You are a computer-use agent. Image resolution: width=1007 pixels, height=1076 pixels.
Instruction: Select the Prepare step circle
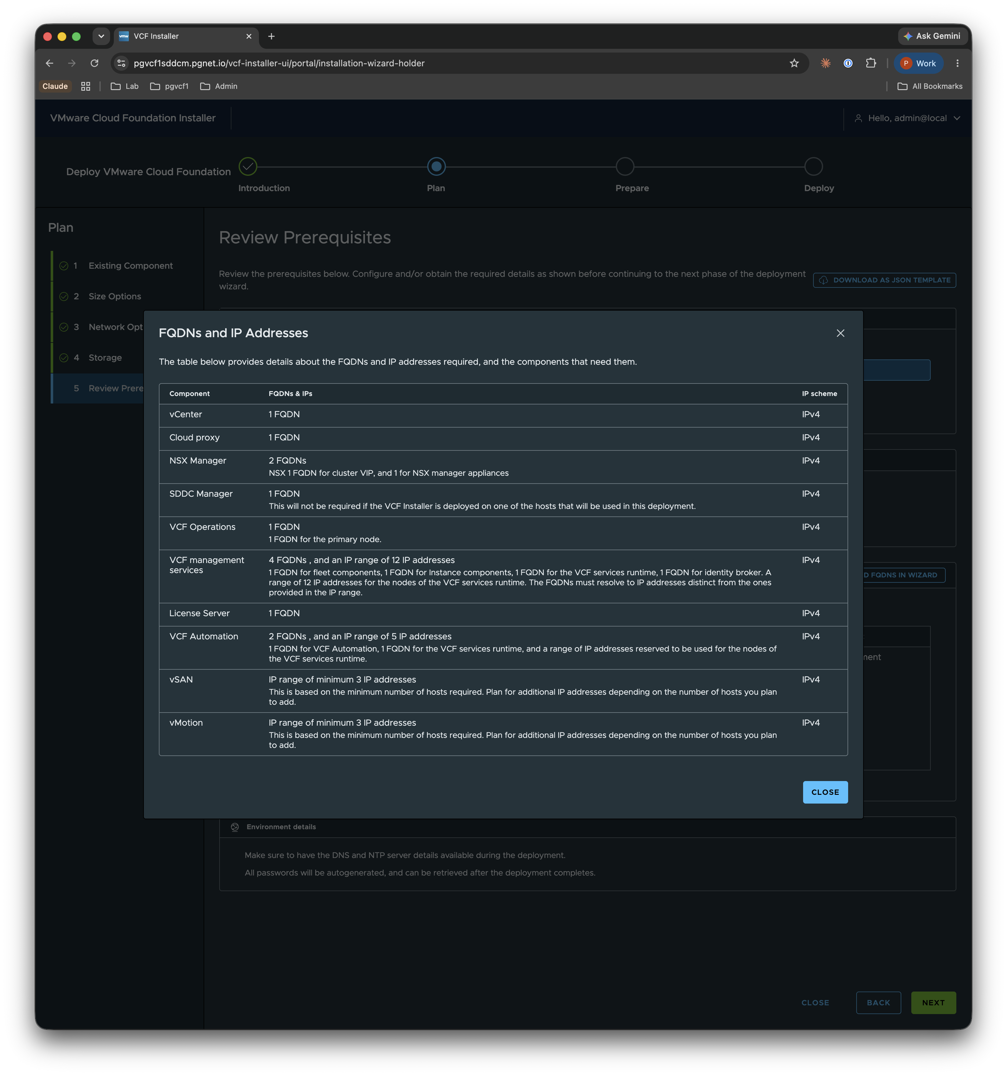(x=625, y=166)
